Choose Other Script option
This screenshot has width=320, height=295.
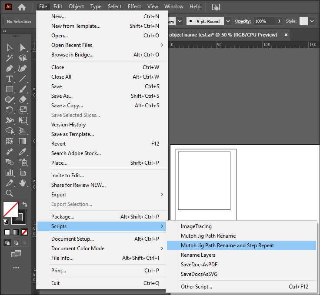tap(241, 287)
